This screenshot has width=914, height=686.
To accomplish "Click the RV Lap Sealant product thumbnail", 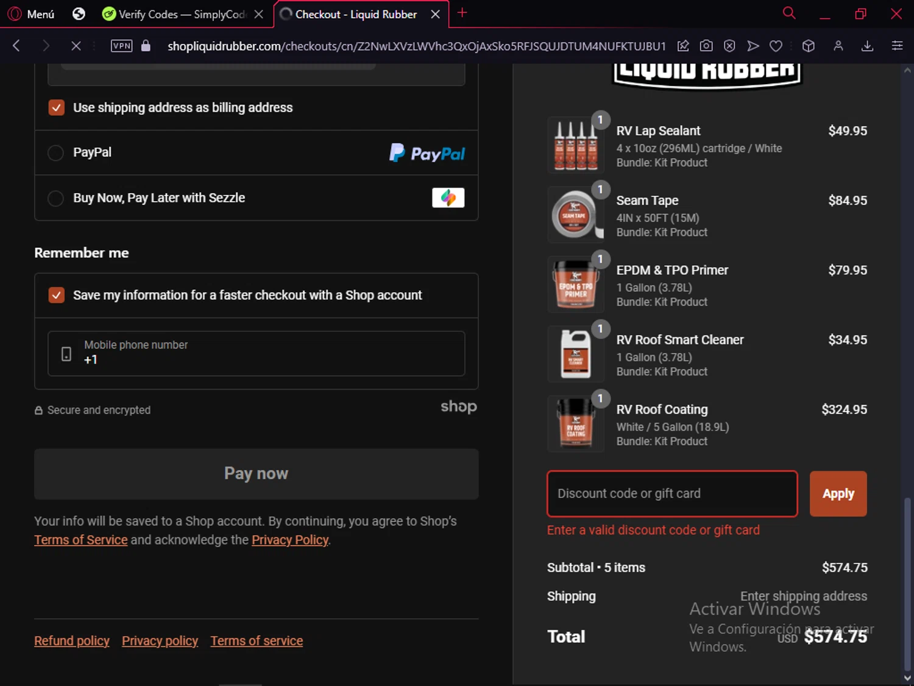I will point(575,145).
